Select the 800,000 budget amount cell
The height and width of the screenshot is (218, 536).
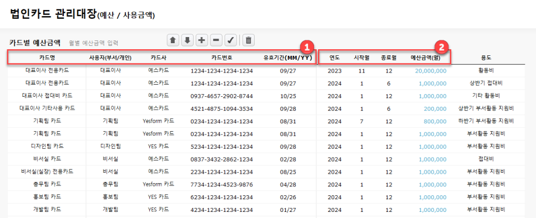tap(435, 121)
